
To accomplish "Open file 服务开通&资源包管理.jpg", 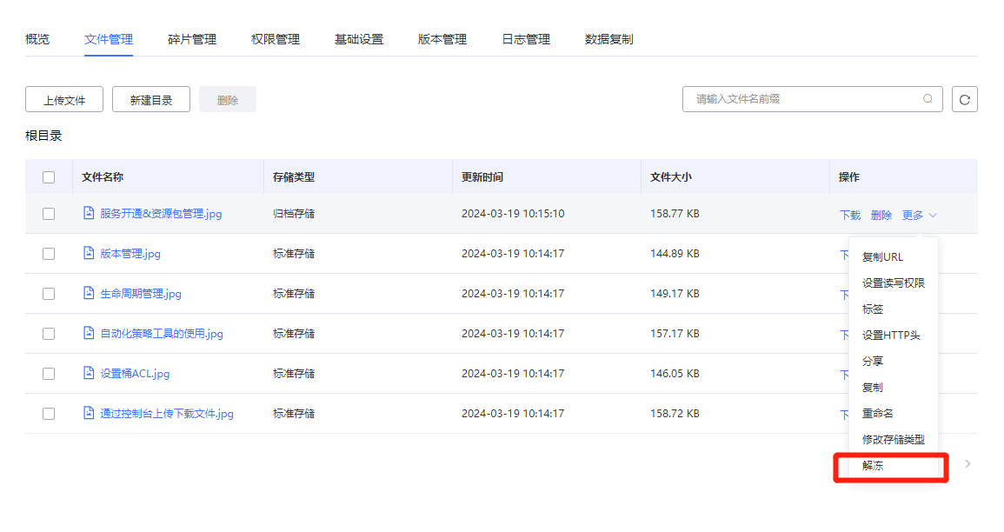I will tap(161, 213).
